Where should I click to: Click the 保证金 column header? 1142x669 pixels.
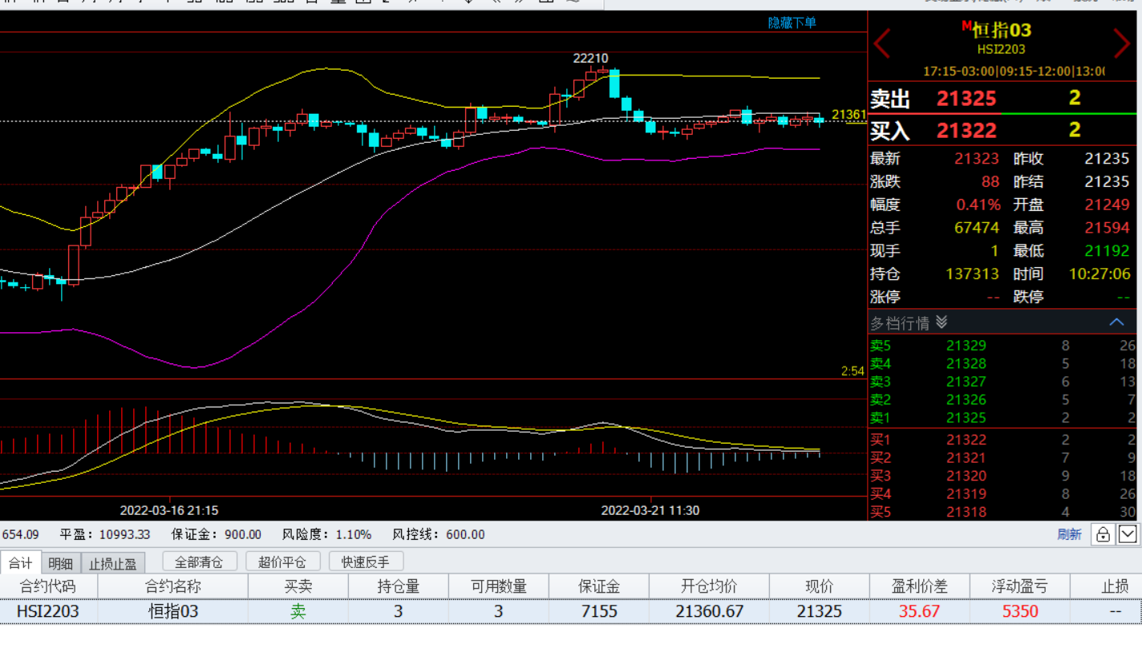click(x=599, y=586)
